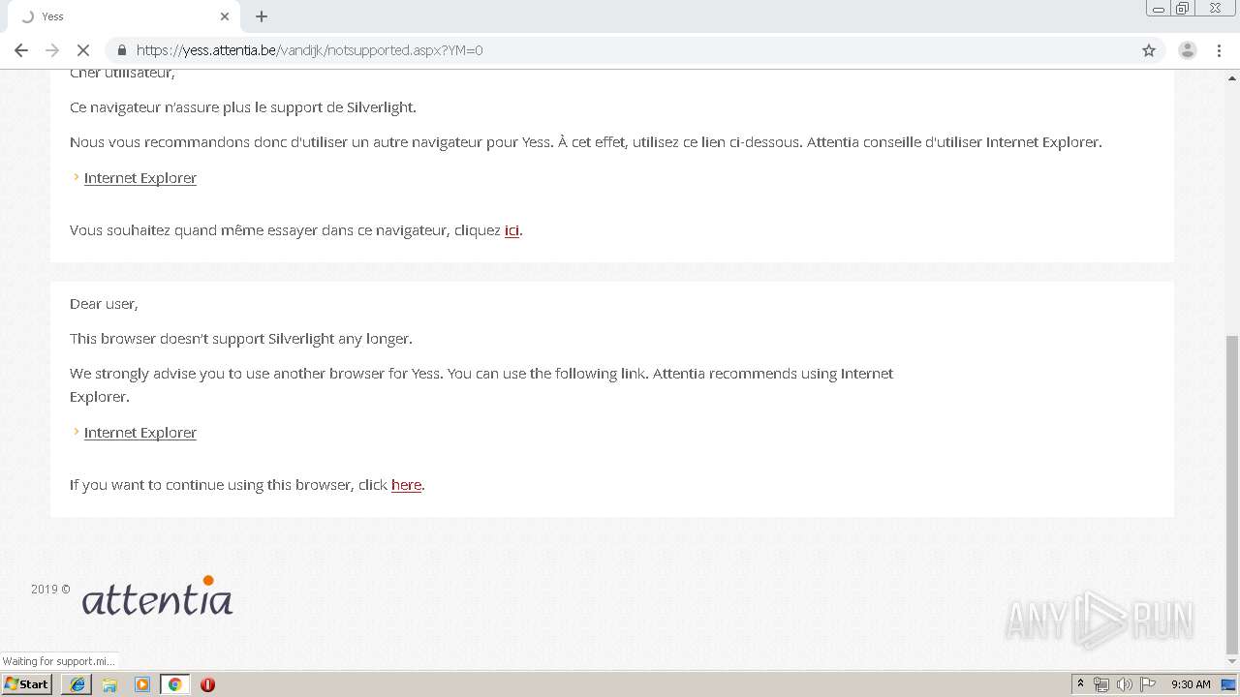Open the Chrome three-dot menu

[1220, 50]
